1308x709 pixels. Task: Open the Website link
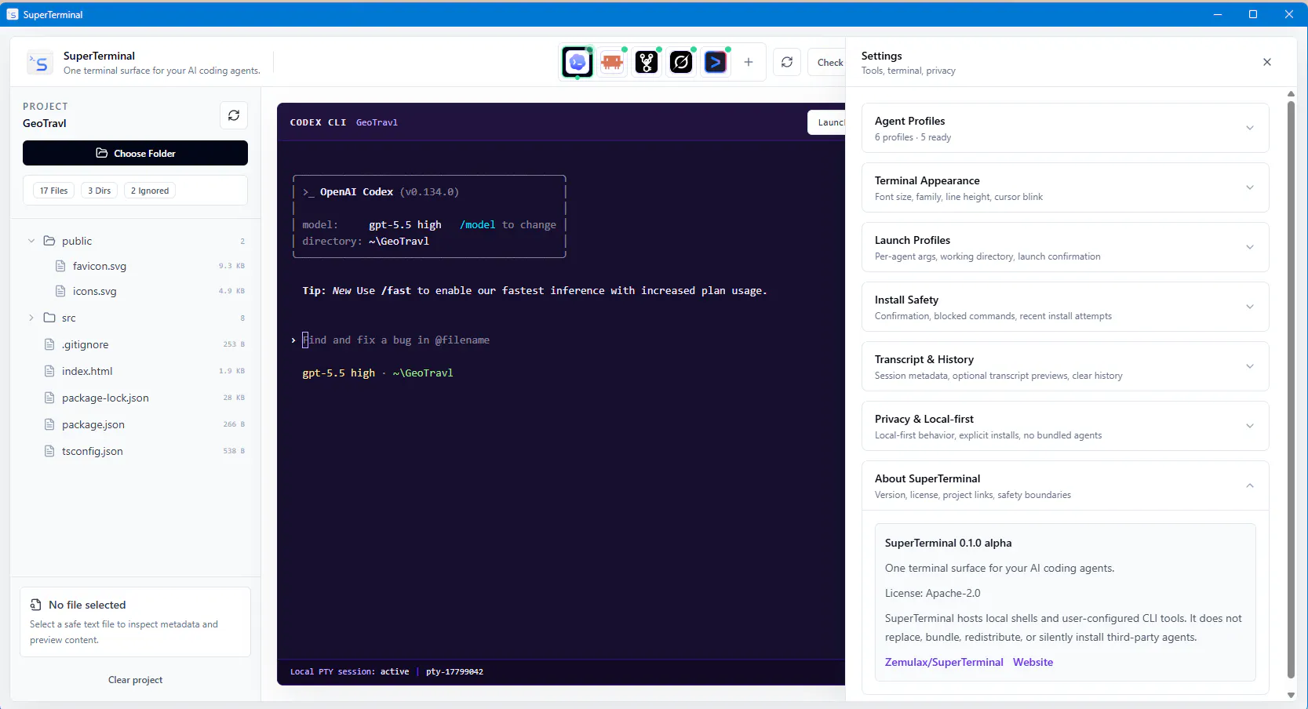tap(1033, 662)
